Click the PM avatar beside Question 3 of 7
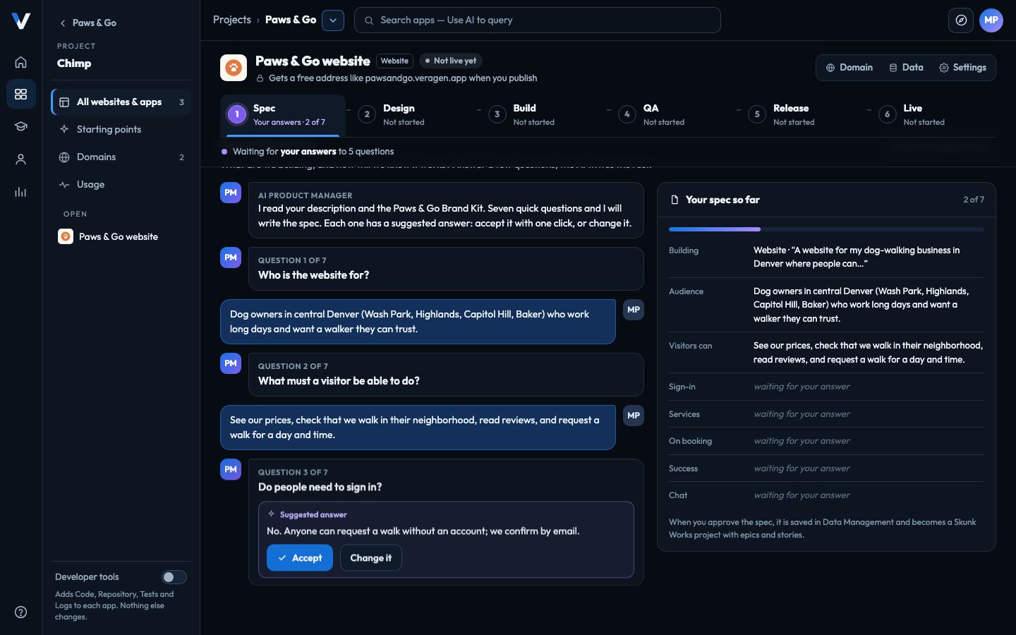Screen dimensions: 1016x635 [231, 469]
